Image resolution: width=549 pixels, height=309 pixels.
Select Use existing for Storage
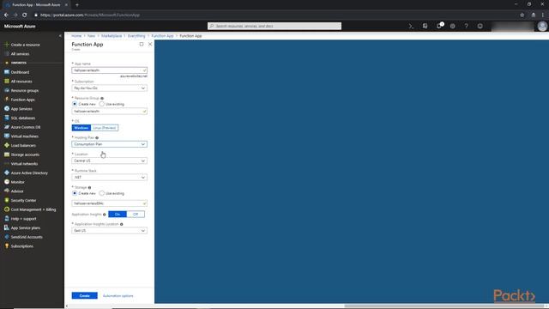102,193
